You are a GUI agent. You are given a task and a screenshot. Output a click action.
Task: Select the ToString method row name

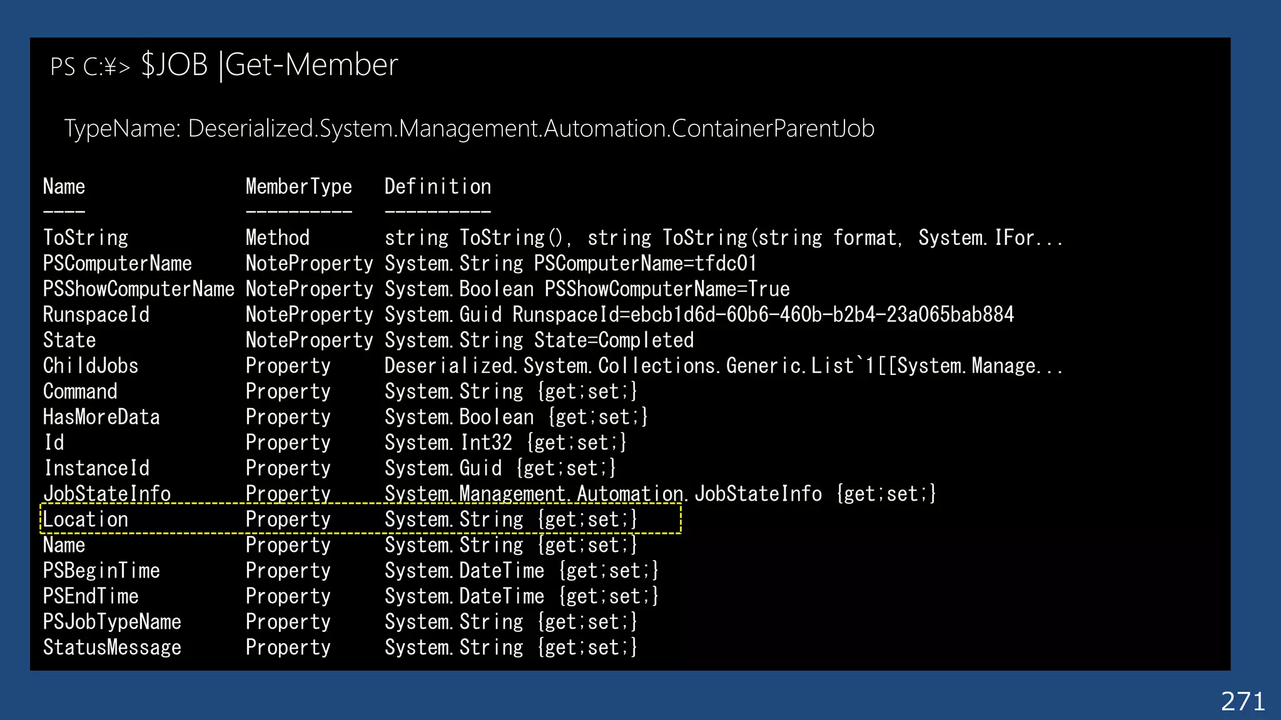point(86,238)
